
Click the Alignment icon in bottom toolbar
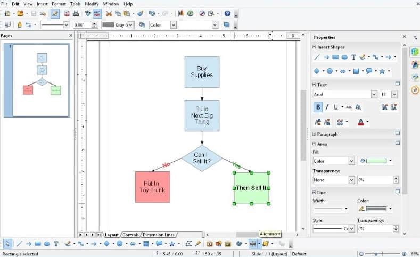252,244
